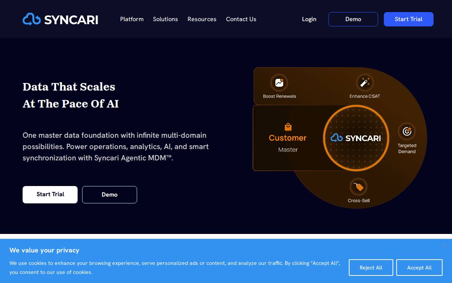452x283 pixels.
Task: Select the Cross-Sell tag icon
Action: 359,187
